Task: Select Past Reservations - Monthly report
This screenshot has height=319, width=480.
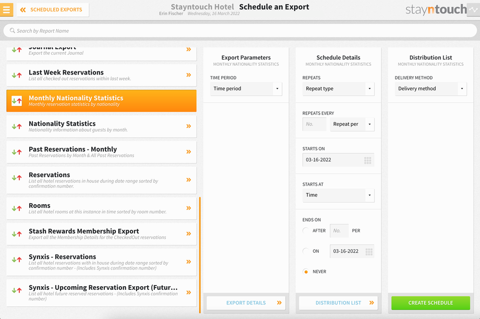Action: pos(101,152)
